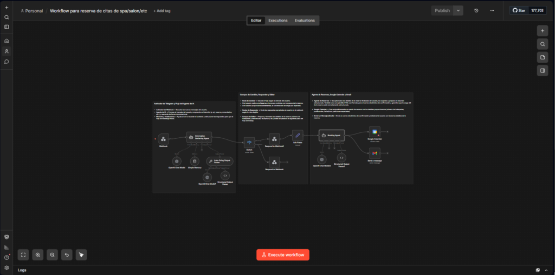
Task: Click the GitHub Star button
Action: tap(519, 10)
